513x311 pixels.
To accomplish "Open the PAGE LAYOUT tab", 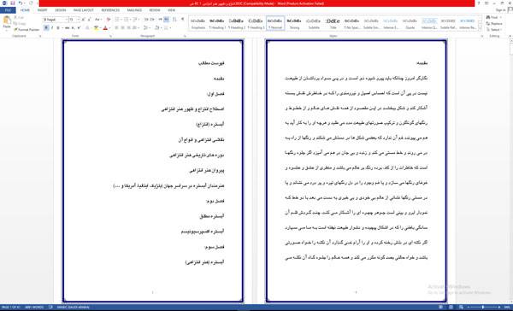I will tap(84, 10).
